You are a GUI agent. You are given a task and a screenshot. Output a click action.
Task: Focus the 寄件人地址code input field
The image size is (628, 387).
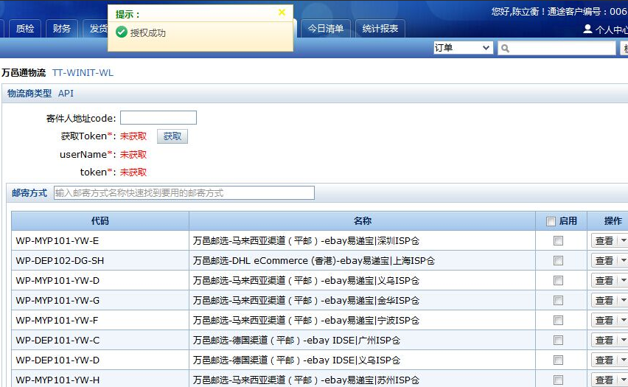click(x=158, y=118)
